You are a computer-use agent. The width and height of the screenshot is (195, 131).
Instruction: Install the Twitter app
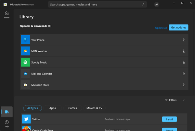click(169, 119)
